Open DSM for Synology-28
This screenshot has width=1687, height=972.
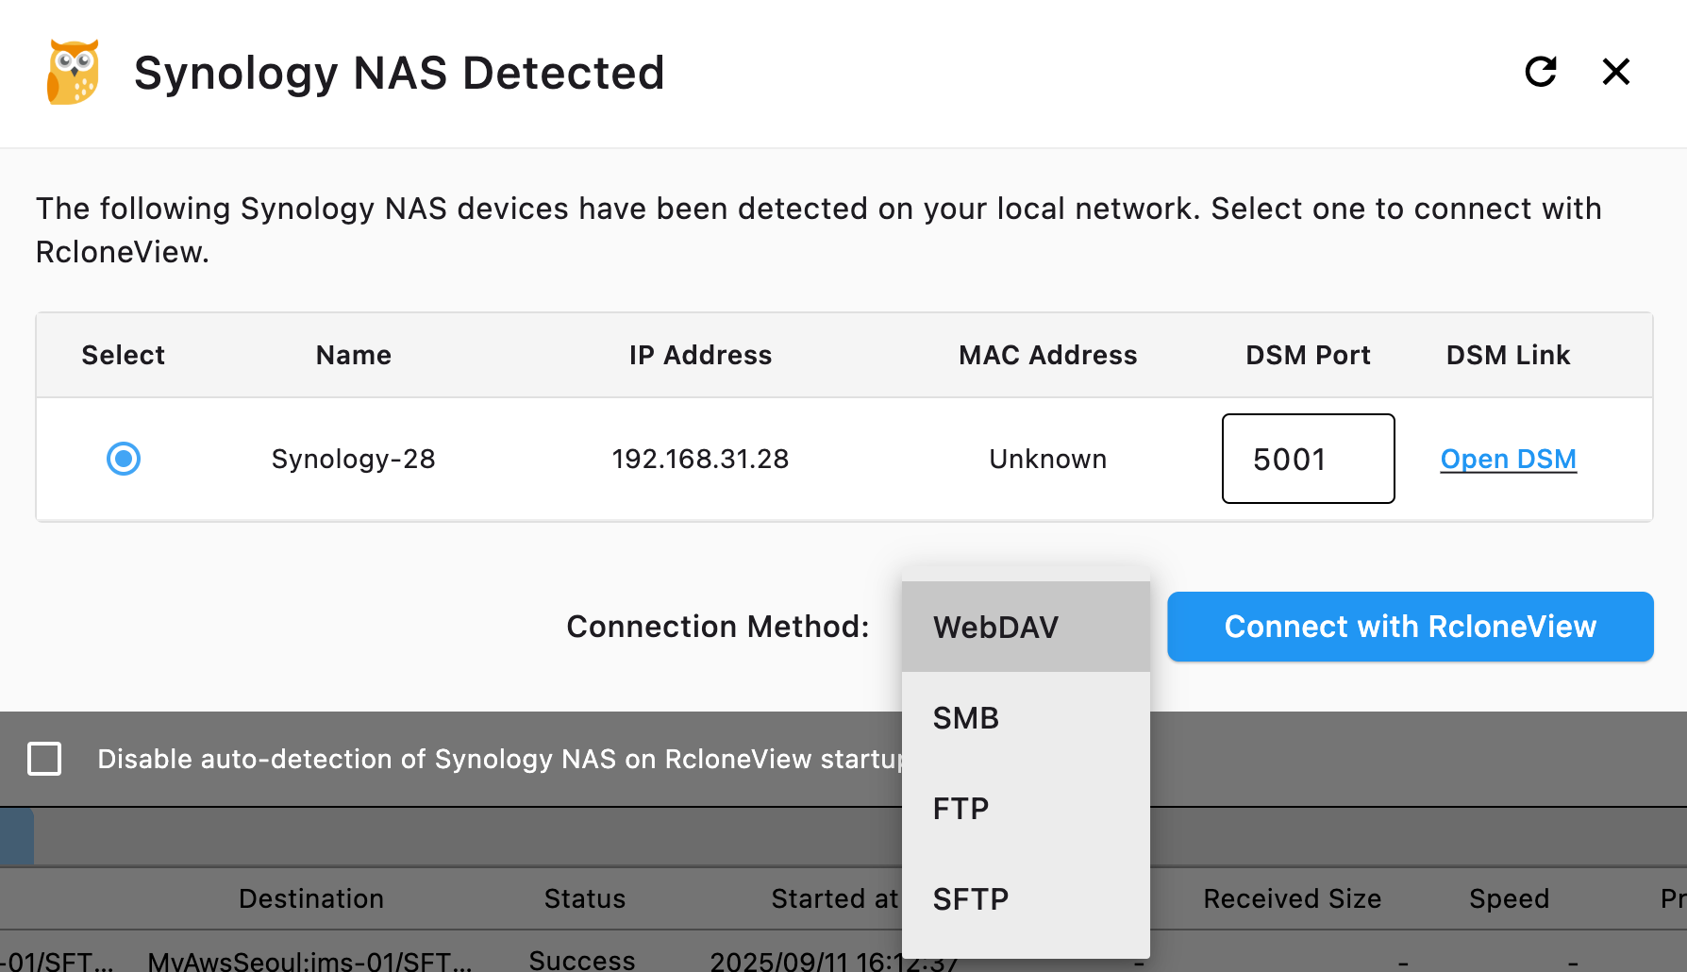click(x=1508, y=459)
